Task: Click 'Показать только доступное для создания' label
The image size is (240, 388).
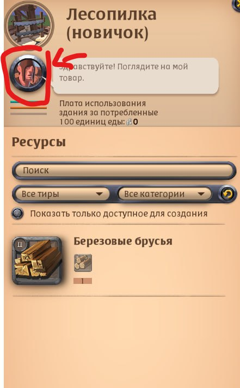Action: pos(119,214)
